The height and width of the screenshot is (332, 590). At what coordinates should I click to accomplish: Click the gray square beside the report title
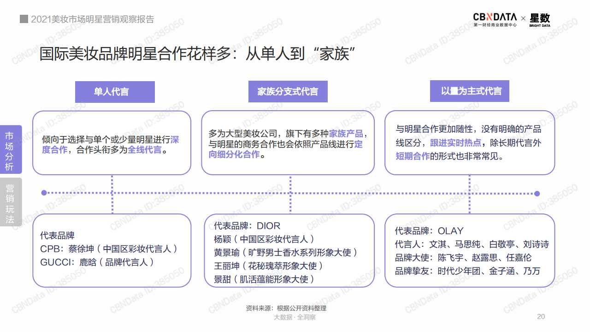24,19
